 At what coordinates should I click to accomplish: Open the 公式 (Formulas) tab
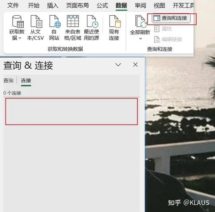102,6
